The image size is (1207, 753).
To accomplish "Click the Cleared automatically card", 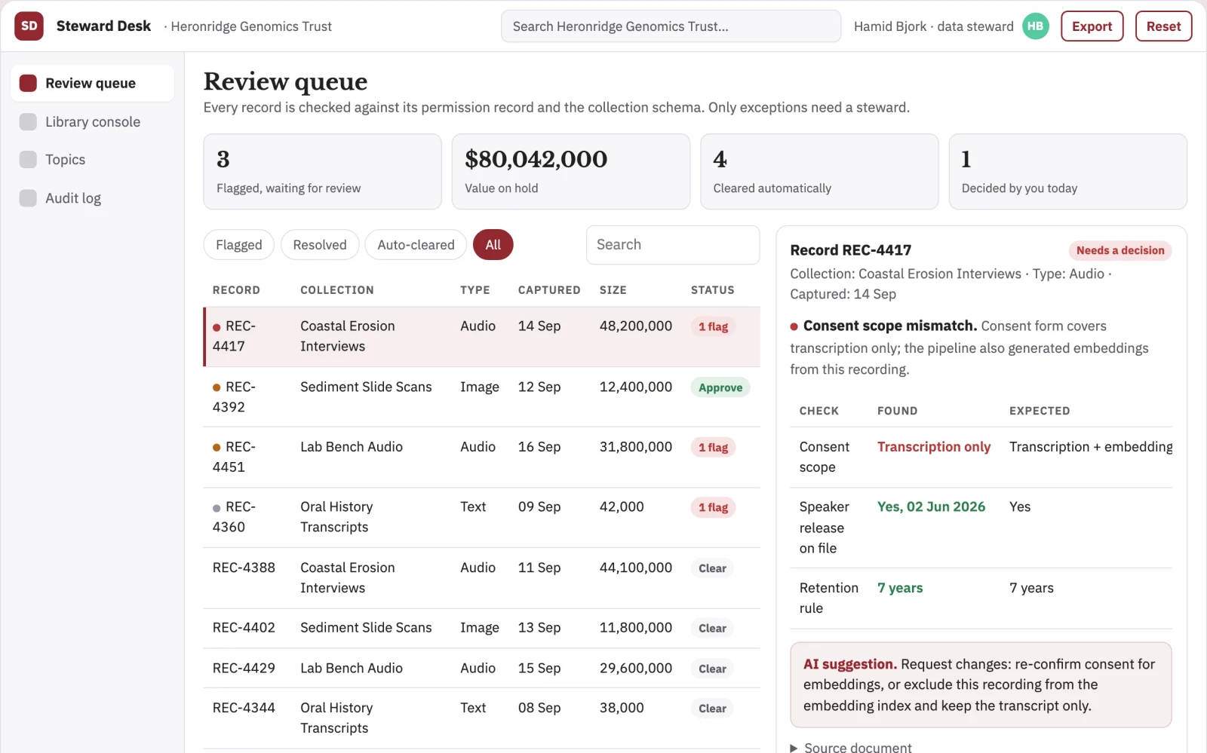I will (x=819, y=172).
